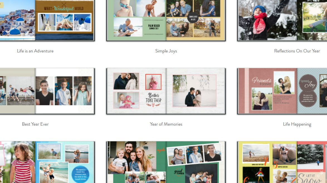327x183 pixels.
Task: Click the 'Reflections On Our Year' title link
Action: click(x=297, y=51)
